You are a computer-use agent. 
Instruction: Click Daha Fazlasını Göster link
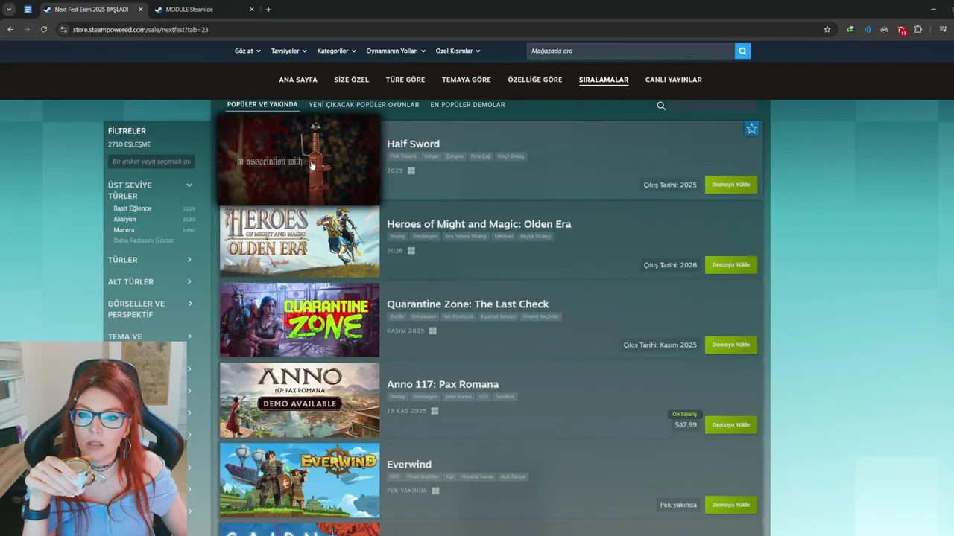click(144, 240)
